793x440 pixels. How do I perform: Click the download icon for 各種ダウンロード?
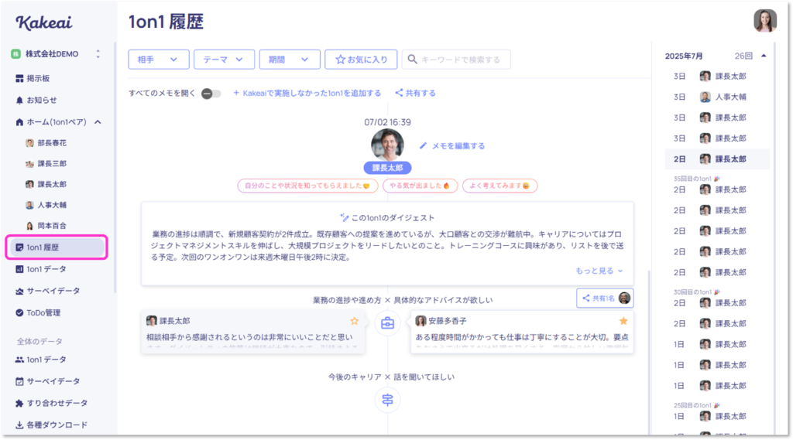pyautogui.click(x=19, y=425)
